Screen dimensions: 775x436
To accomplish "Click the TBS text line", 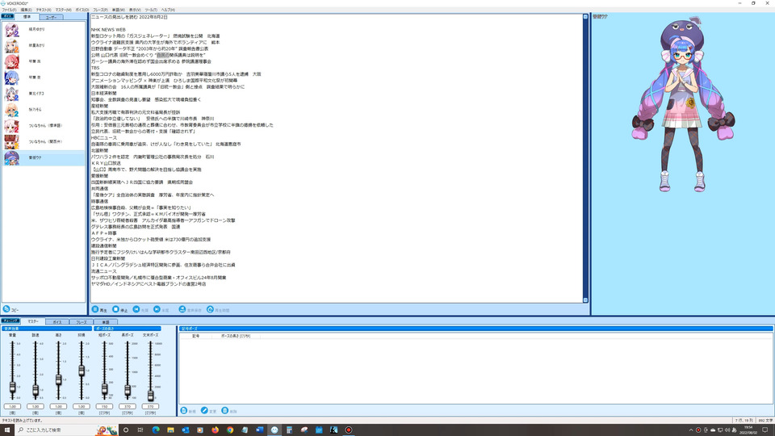I will [95, 68].
